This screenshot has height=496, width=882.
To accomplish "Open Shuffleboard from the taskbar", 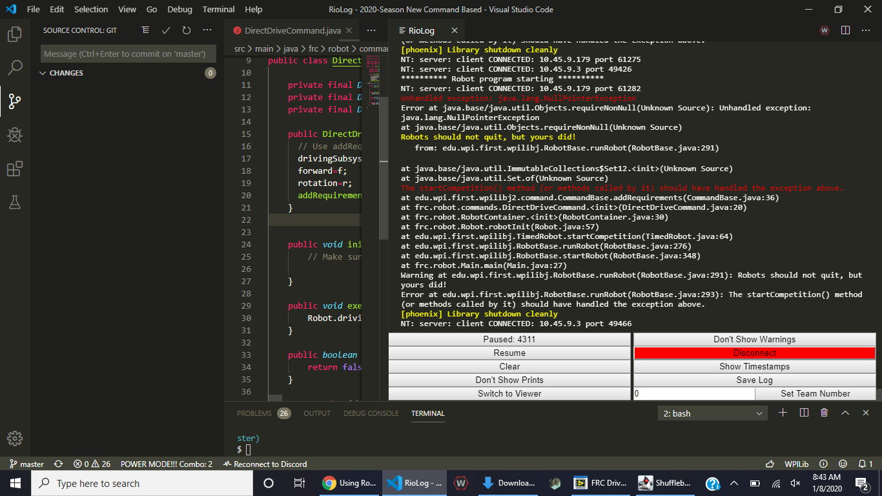I will tap(664, 483).
